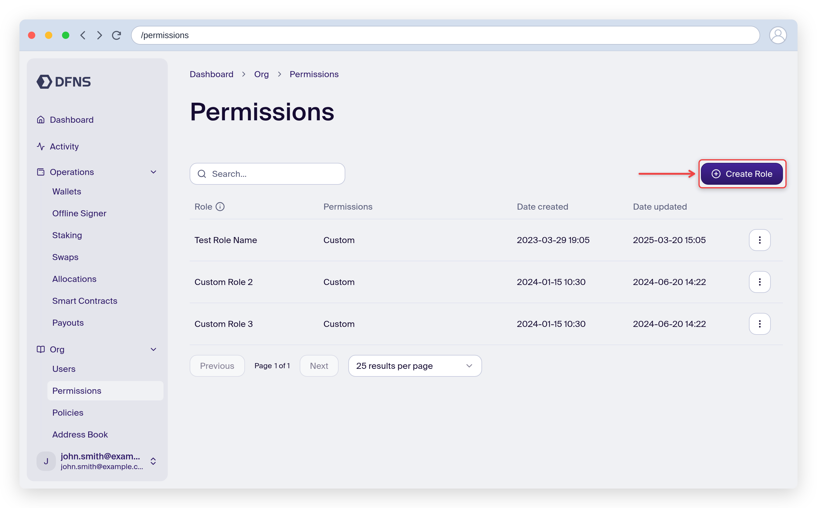Click the Date created column header
Image resolution: width=817 pixels, height=508 pixels.
coord(543,207)
